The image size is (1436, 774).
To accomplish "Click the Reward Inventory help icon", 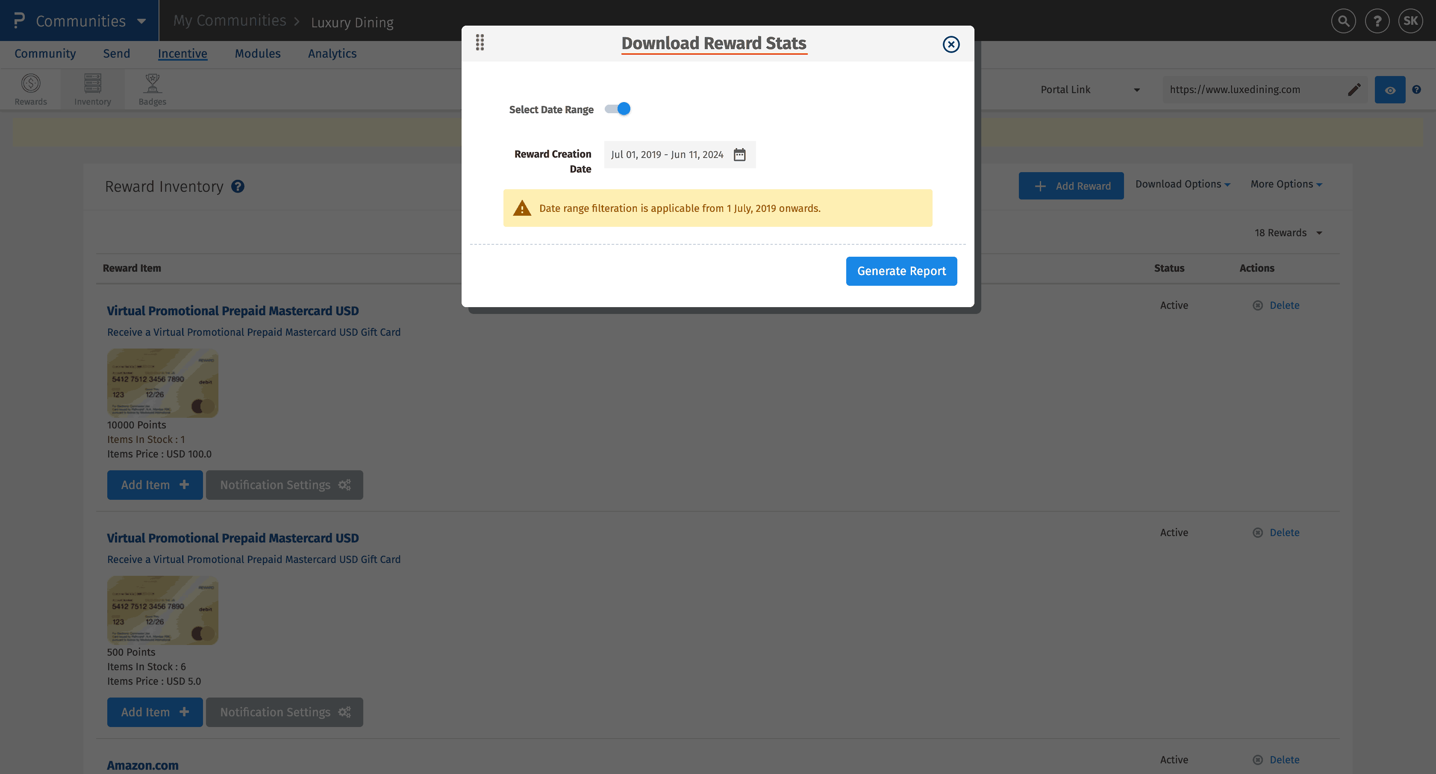I will [238, 186].
